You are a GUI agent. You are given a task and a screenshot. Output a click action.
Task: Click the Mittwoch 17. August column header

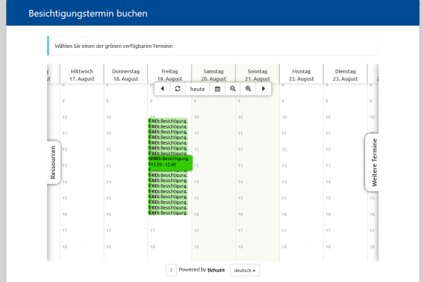(82, 75)
